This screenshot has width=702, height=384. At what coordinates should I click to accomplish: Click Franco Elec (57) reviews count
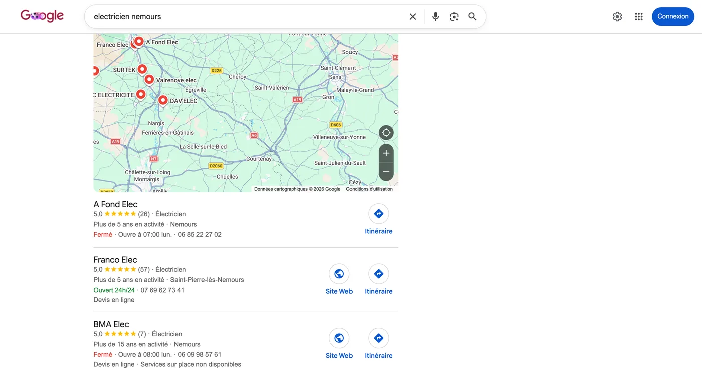[x=144, y=270]
